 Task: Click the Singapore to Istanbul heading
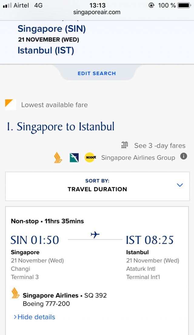click(x=60, y=126)
